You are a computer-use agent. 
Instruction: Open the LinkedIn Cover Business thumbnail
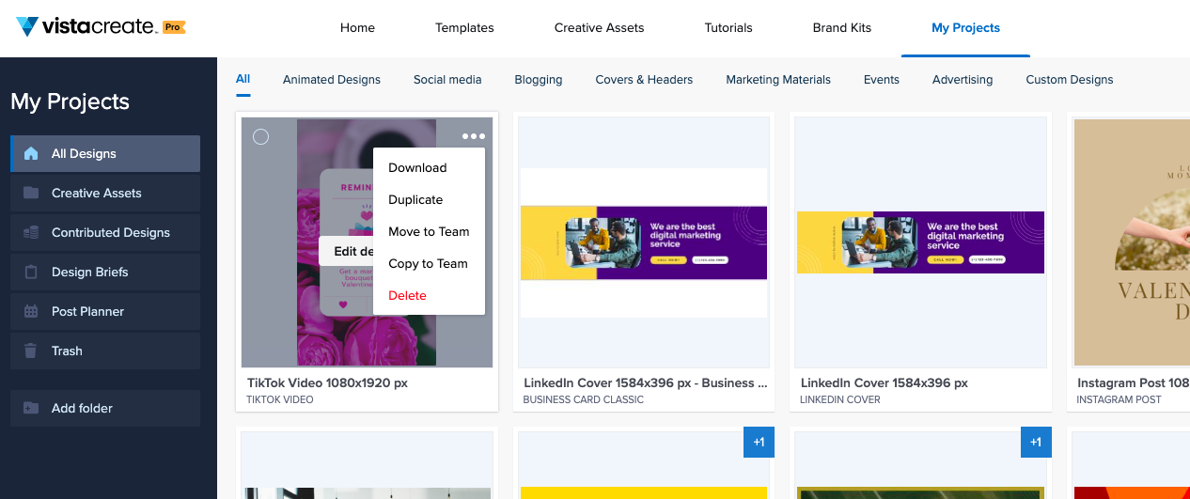[x=644, y=242]
